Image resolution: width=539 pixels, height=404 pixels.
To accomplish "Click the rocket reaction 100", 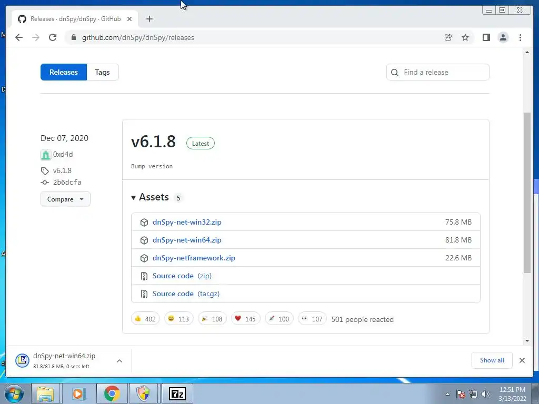I will pos(279,319).
